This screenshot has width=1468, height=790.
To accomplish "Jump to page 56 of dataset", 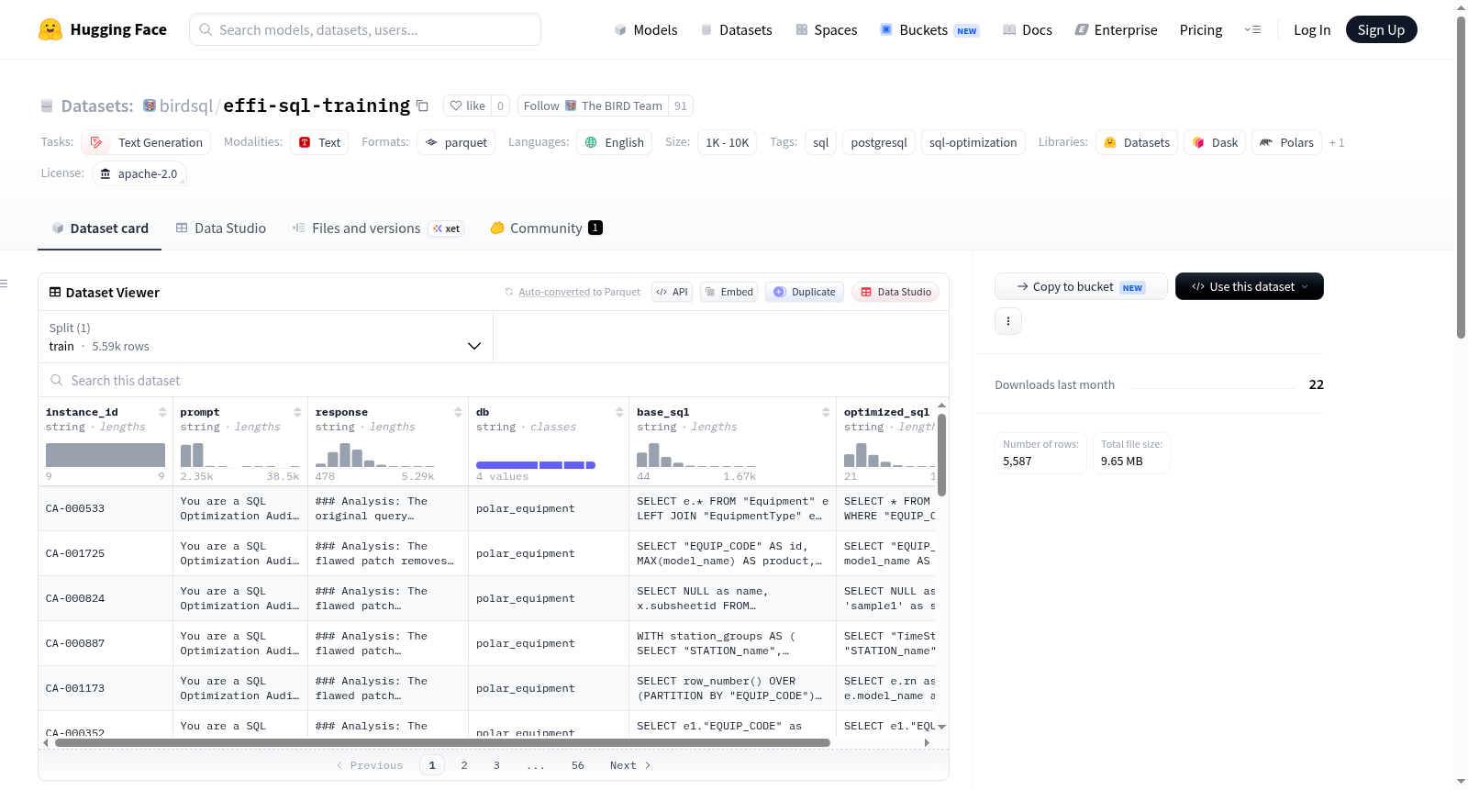I will 578,765.
